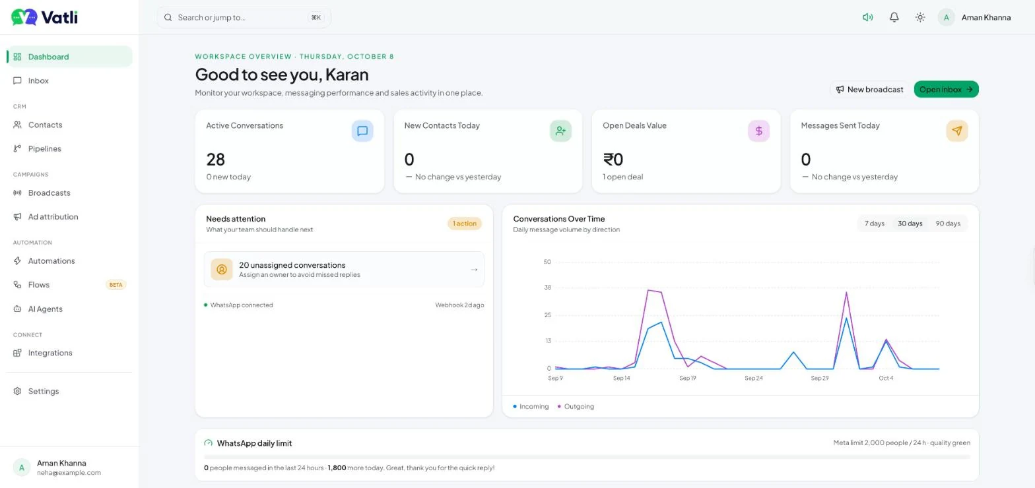Click New broadcast button
The height and width of the screenshot is (488, 1035).
click(x=869, y=89)
